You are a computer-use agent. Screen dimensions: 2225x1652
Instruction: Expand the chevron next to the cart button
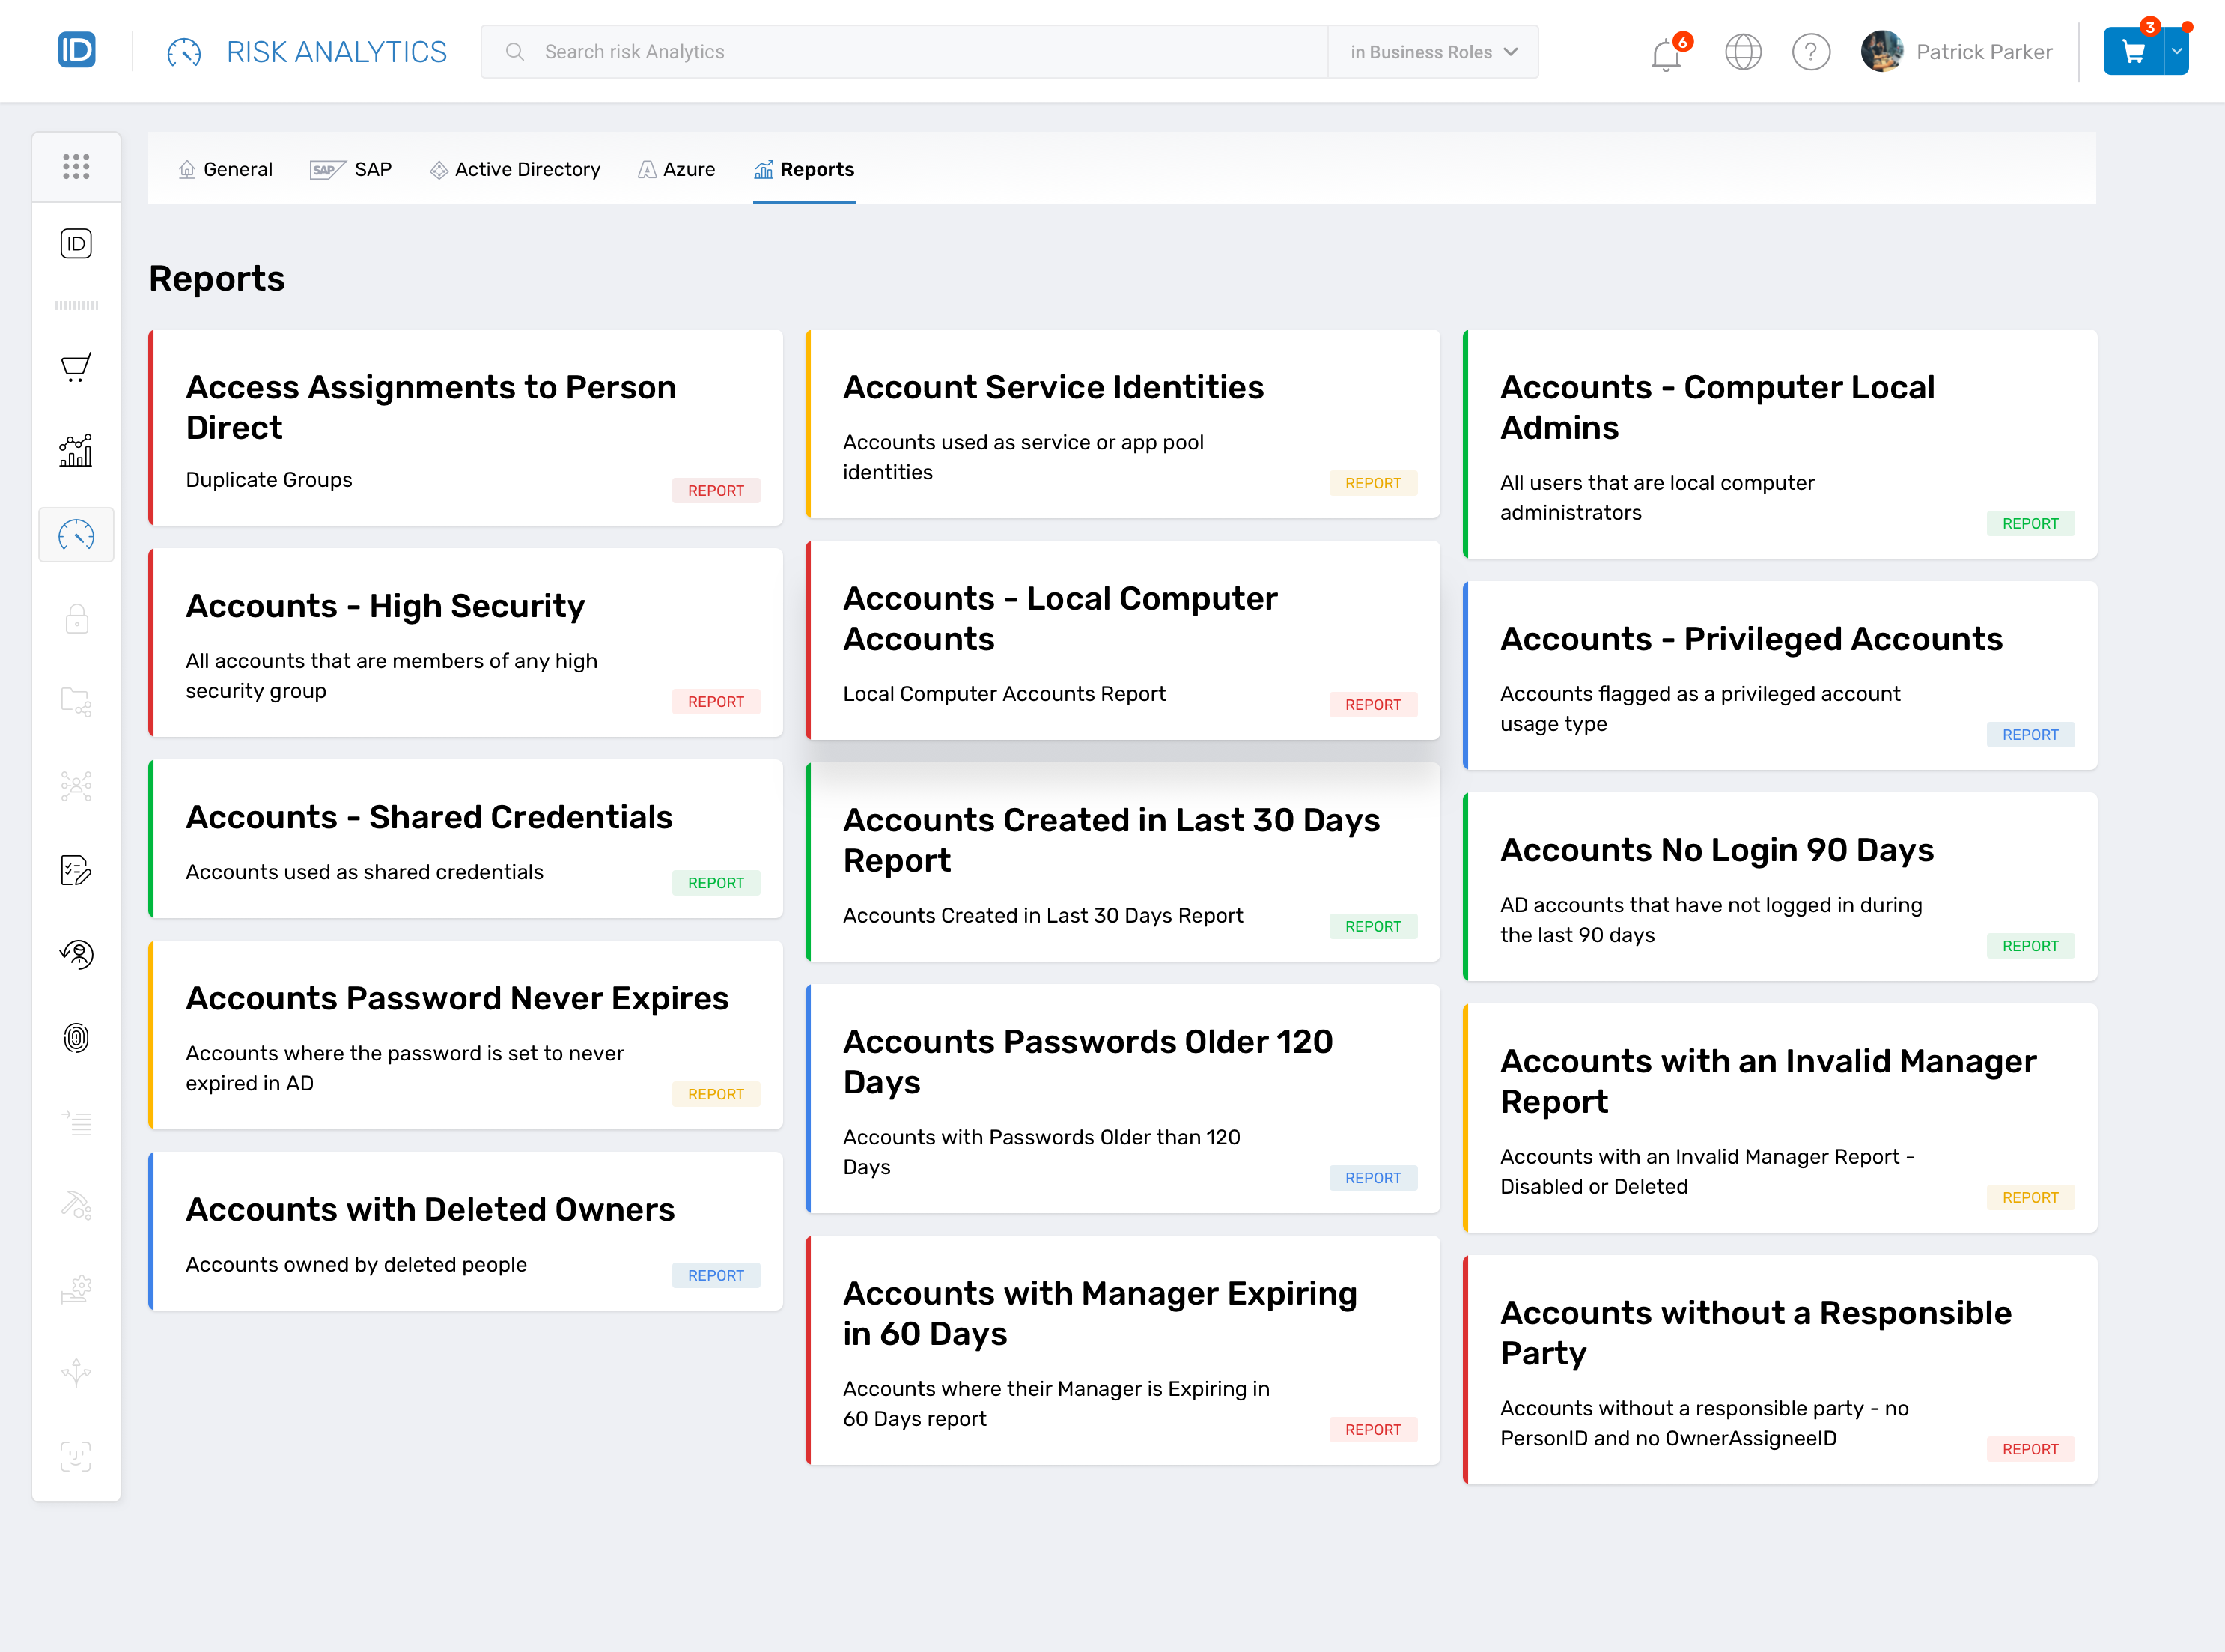click(2176, 51)
